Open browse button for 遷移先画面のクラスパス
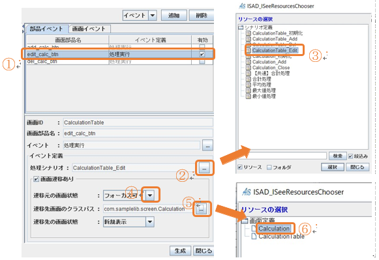The height and width of the screenshot is (260, 379). pos(201,209)
